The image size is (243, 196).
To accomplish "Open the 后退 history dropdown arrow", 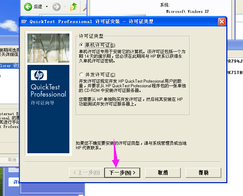I will click(x=47, y=7).
